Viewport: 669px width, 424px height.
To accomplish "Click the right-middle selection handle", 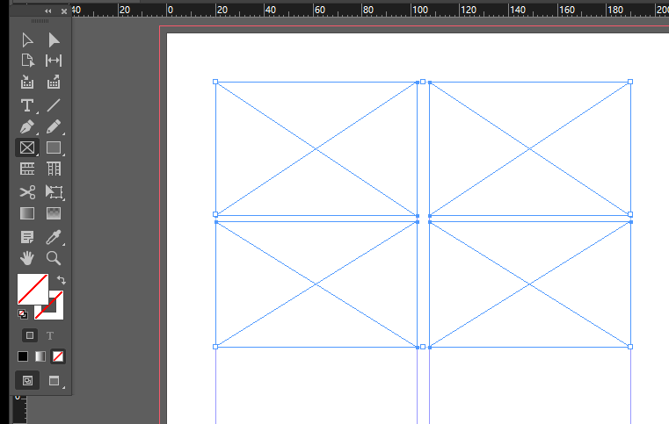I will (x=630, y=214).
